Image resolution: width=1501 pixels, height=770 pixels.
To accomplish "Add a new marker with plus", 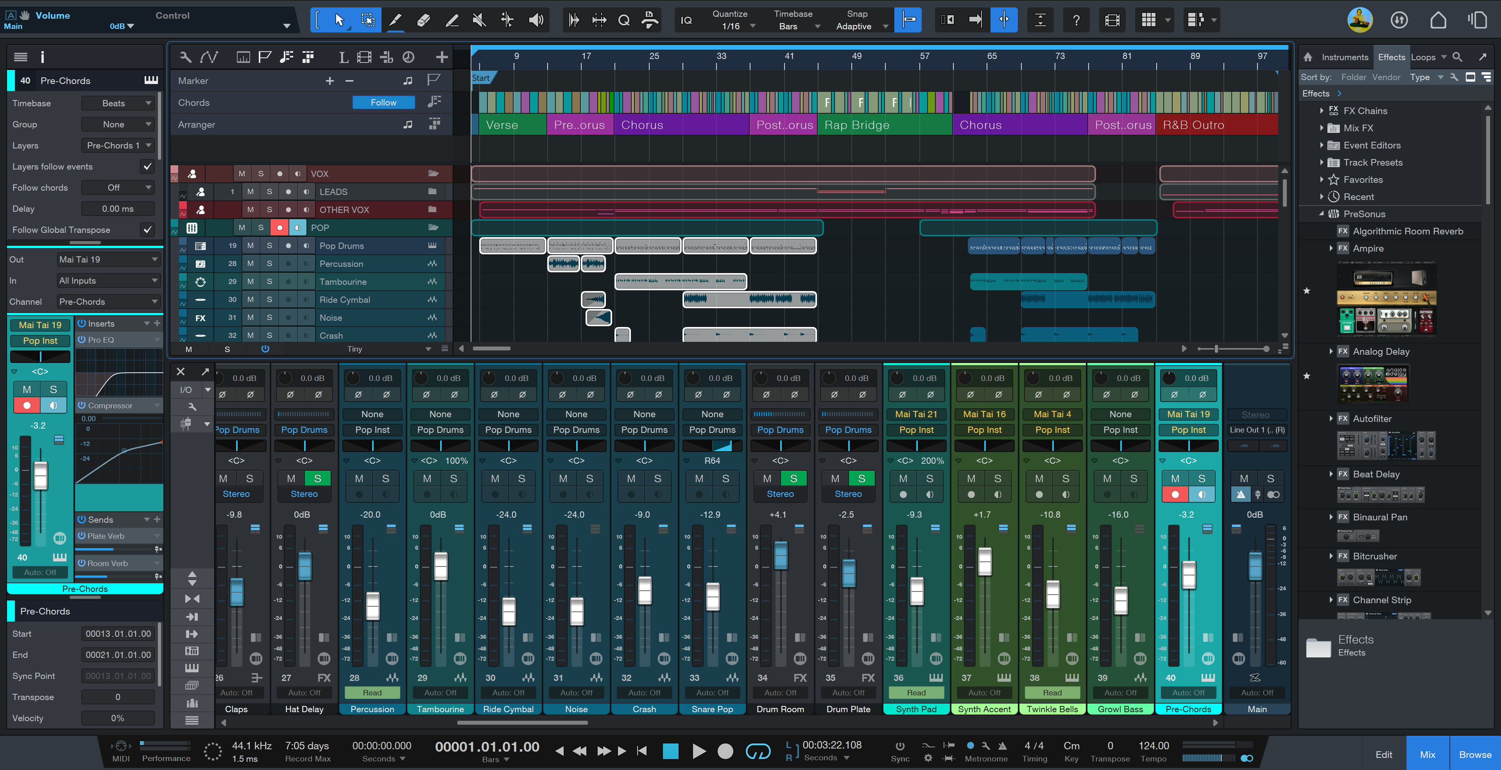I will (x=330, y=81).
